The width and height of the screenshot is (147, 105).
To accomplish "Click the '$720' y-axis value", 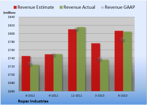I will pos(11,66).
